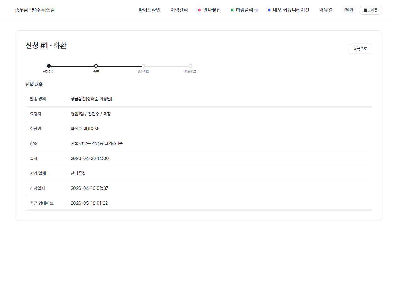Click the 일시 label
The width and height of the screenshot is (402, 283).
pyautogui.click(x=34, y=158)
